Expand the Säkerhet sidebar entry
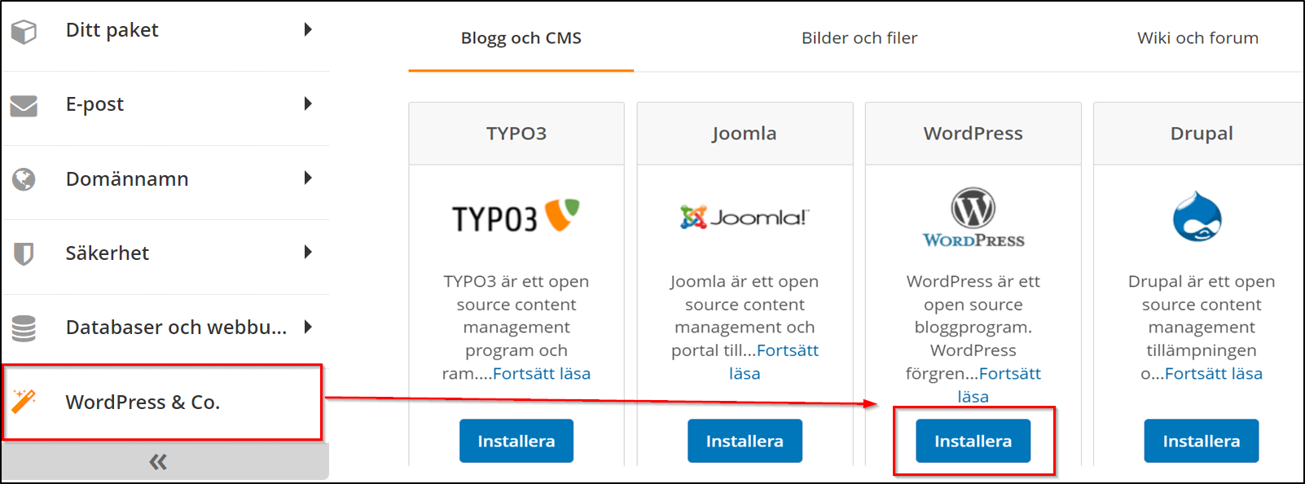 (x=308, y=253)
